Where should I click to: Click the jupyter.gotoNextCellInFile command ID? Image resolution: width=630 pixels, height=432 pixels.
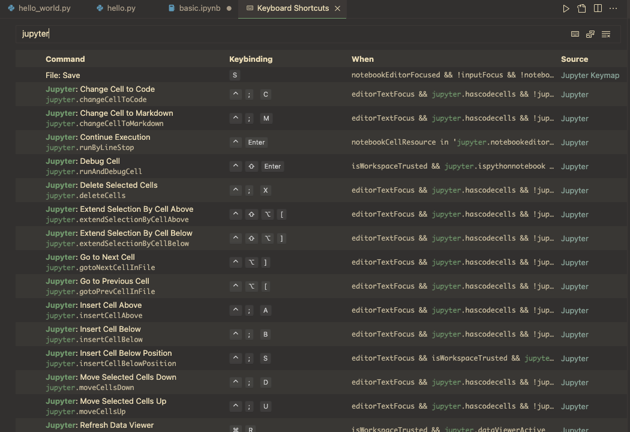pyautogui.click(x=100, y=268)
